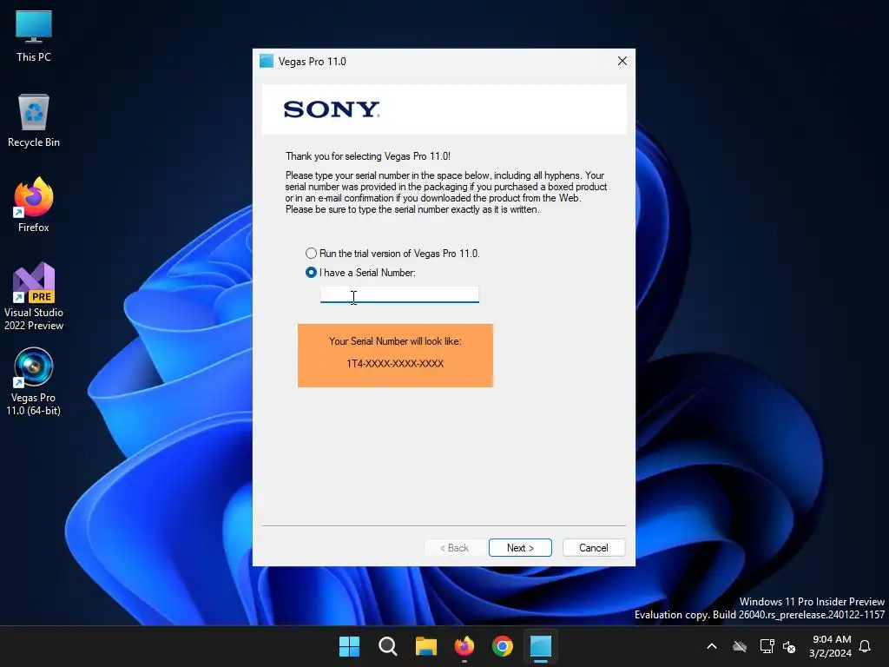Open taskbar Search

click(x=388, y=646)
